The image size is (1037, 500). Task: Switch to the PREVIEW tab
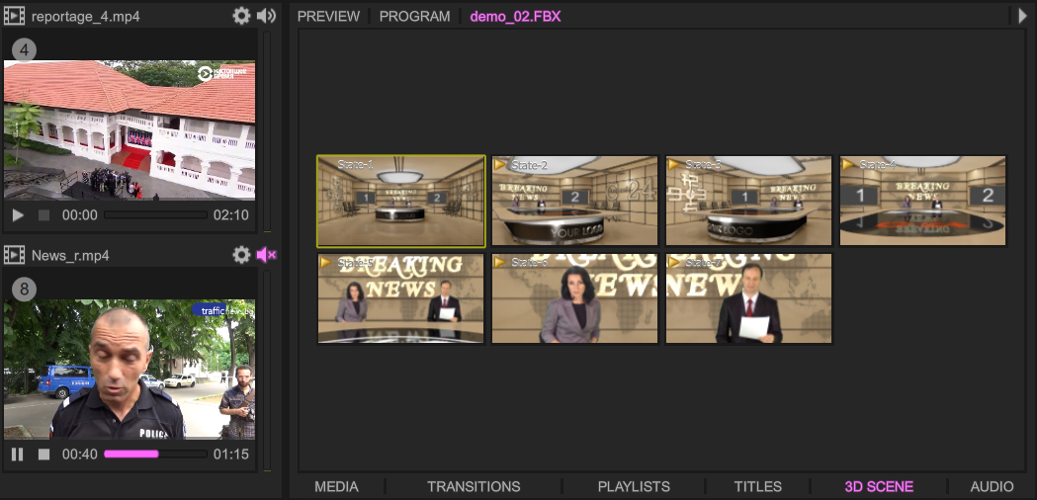328,17
